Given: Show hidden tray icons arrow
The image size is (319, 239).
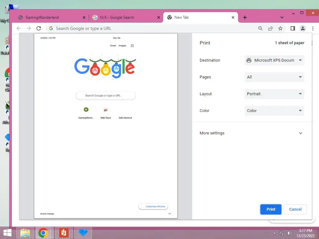Looking at the screenshot, I should tap(275, 233).
